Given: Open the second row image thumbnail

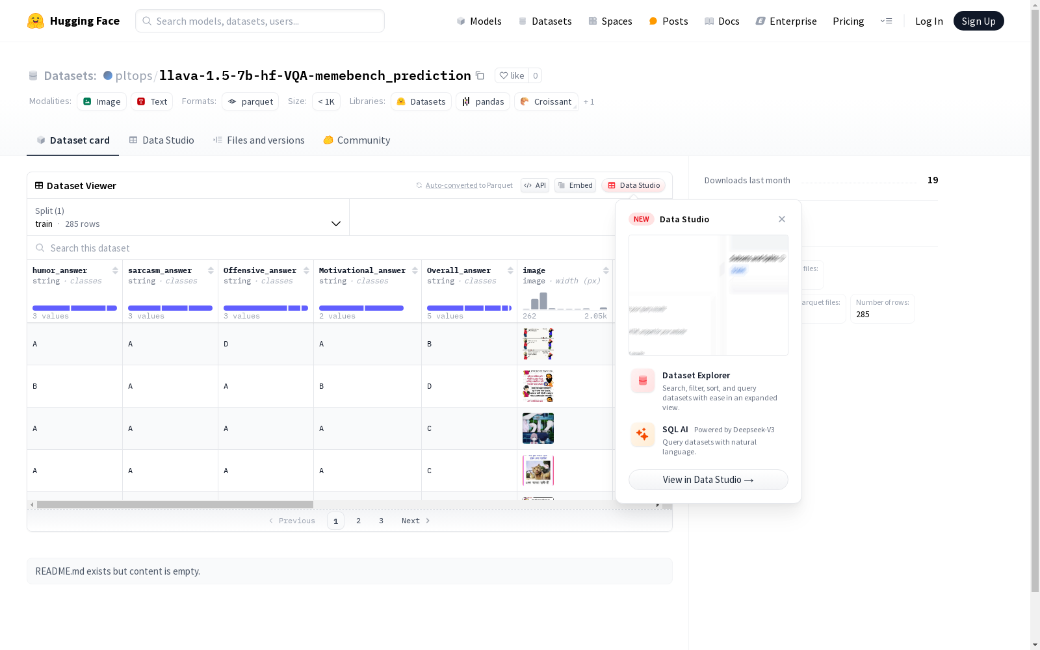Looking at the screenshot, I should coord(538,386).
